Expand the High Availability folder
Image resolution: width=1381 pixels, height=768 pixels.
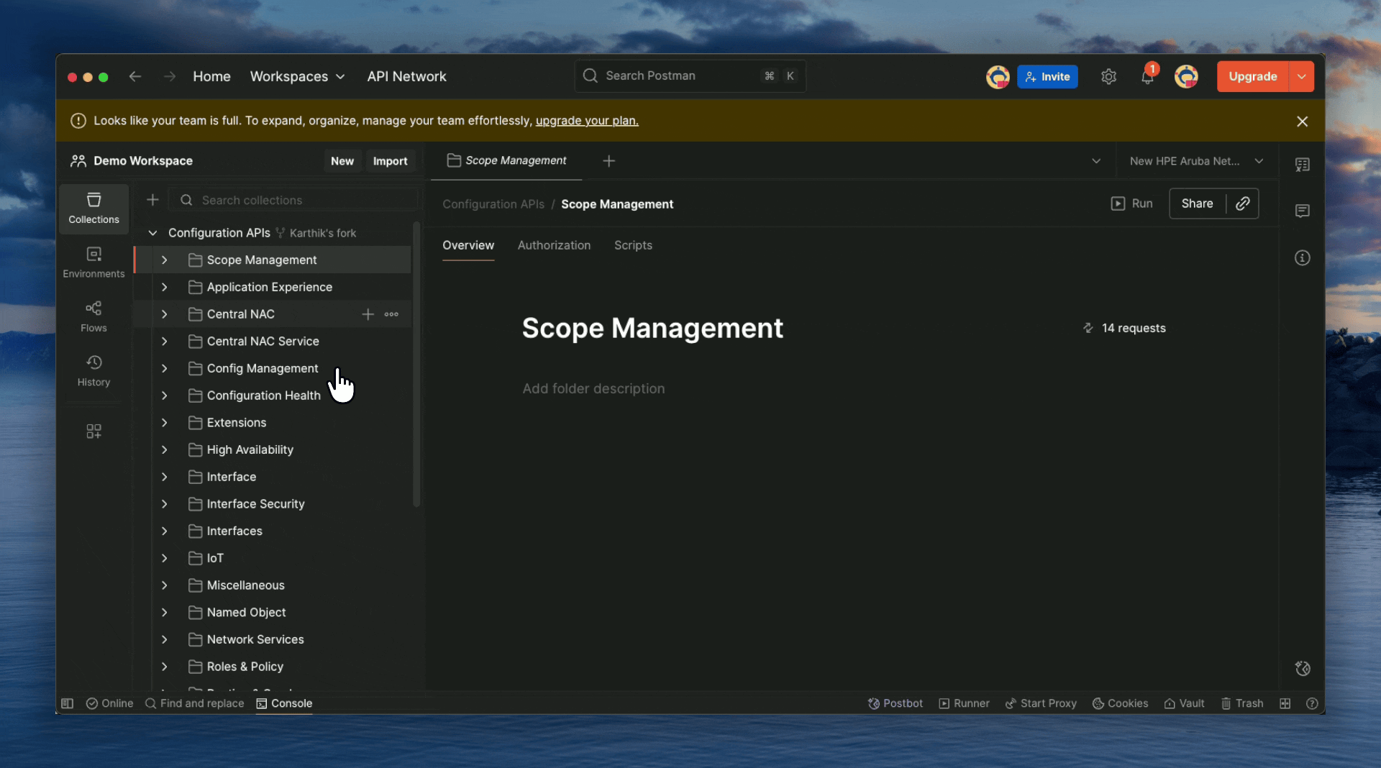point(165,449)
